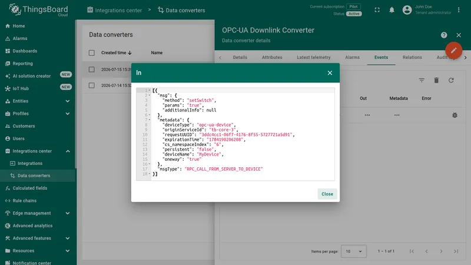Switch to the Relations tab
This screenshot has height=265, width=471.
click(412, 57)
